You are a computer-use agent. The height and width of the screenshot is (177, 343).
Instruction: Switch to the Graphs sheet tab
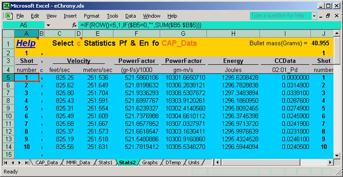[150, 163]
